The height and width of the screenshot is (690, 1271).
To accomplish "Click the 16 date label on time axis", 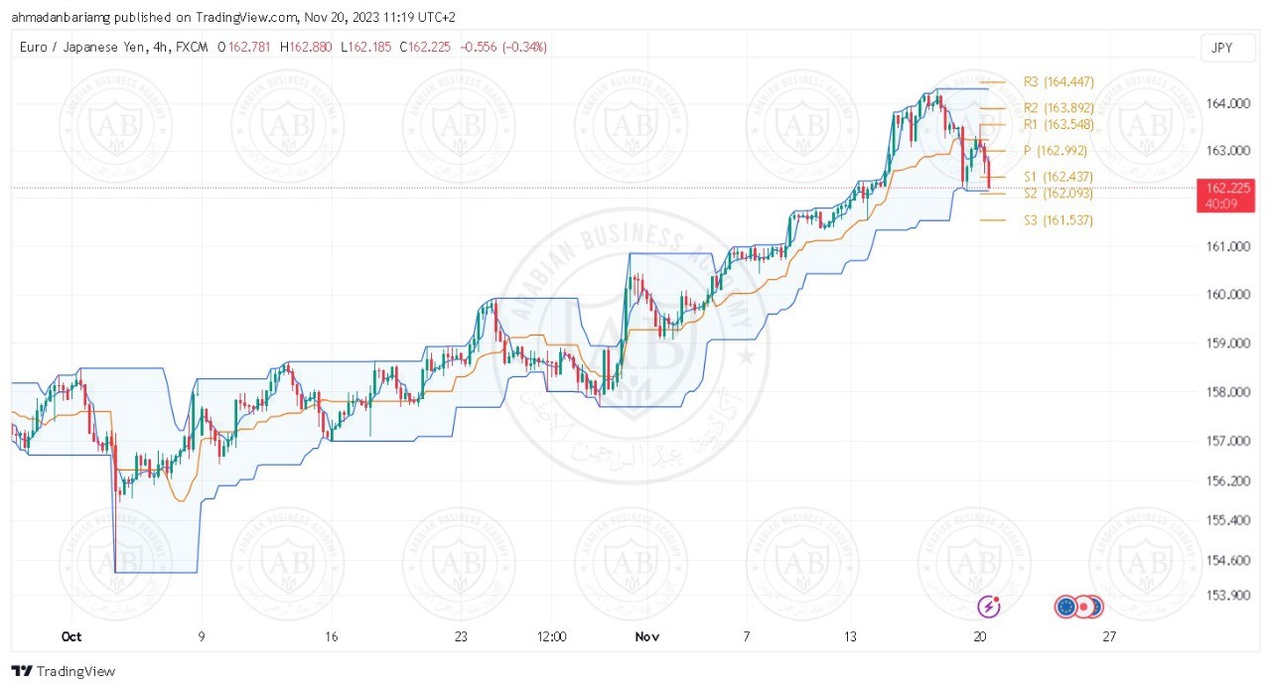I will tap(332, 636).
